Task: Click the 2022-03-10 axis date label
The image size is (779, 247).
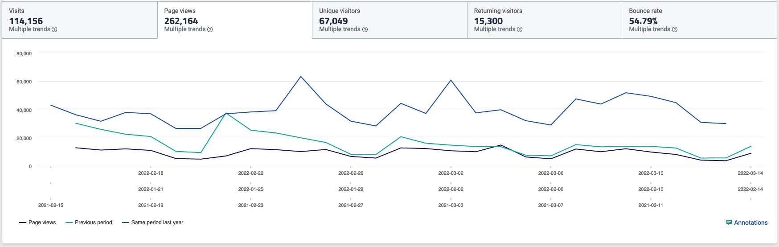Action: (651, 173)
